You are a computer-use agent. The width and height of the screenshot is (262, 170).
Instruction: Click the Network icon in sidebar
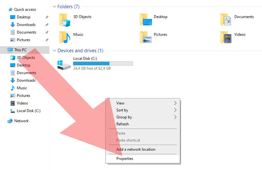click(x=10, y=121)
